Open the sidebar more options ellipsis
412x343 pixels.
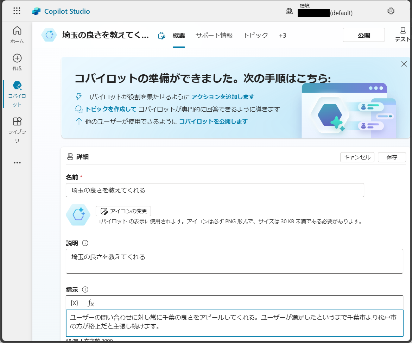(17, 163)
